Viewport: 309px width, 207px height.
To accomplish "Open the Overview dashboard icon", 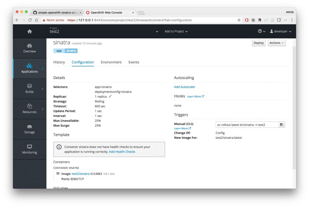I will [x=30, y=46].
